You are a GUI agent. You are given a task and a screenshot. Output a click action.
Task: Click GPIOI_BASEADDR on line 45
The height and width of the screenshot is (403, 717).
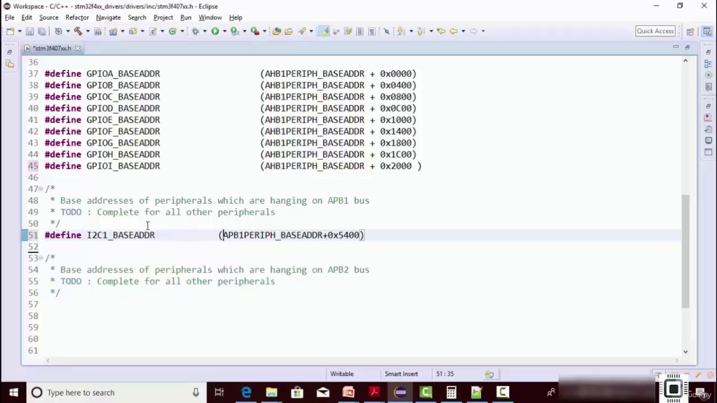(123, 166)
